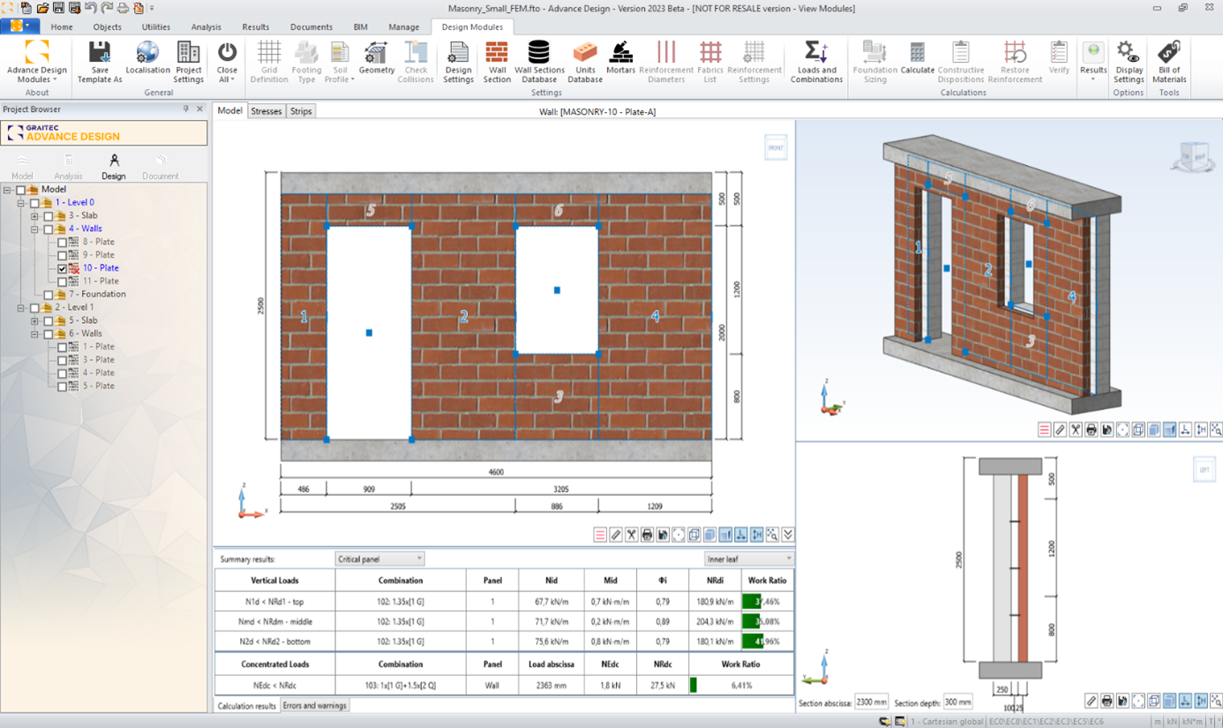Viewport: 1223px width, 728px height.
Task: Click the Section abscissa input field
Action: [872, 702]
